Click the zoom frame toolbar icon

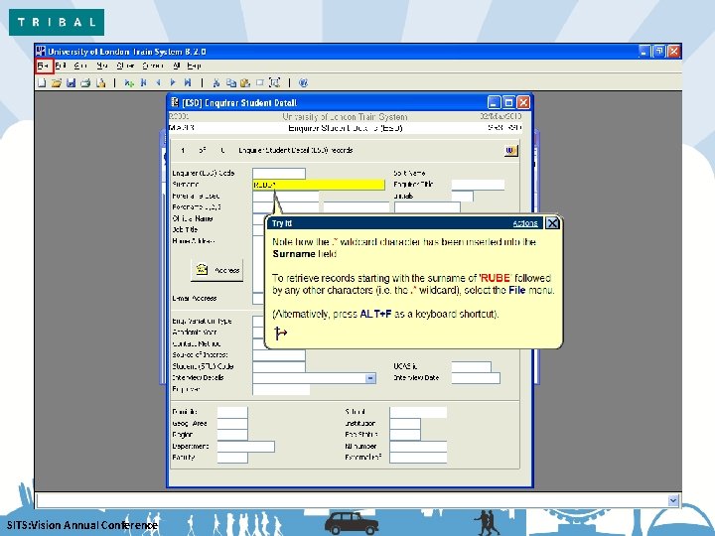pos(274,82)
